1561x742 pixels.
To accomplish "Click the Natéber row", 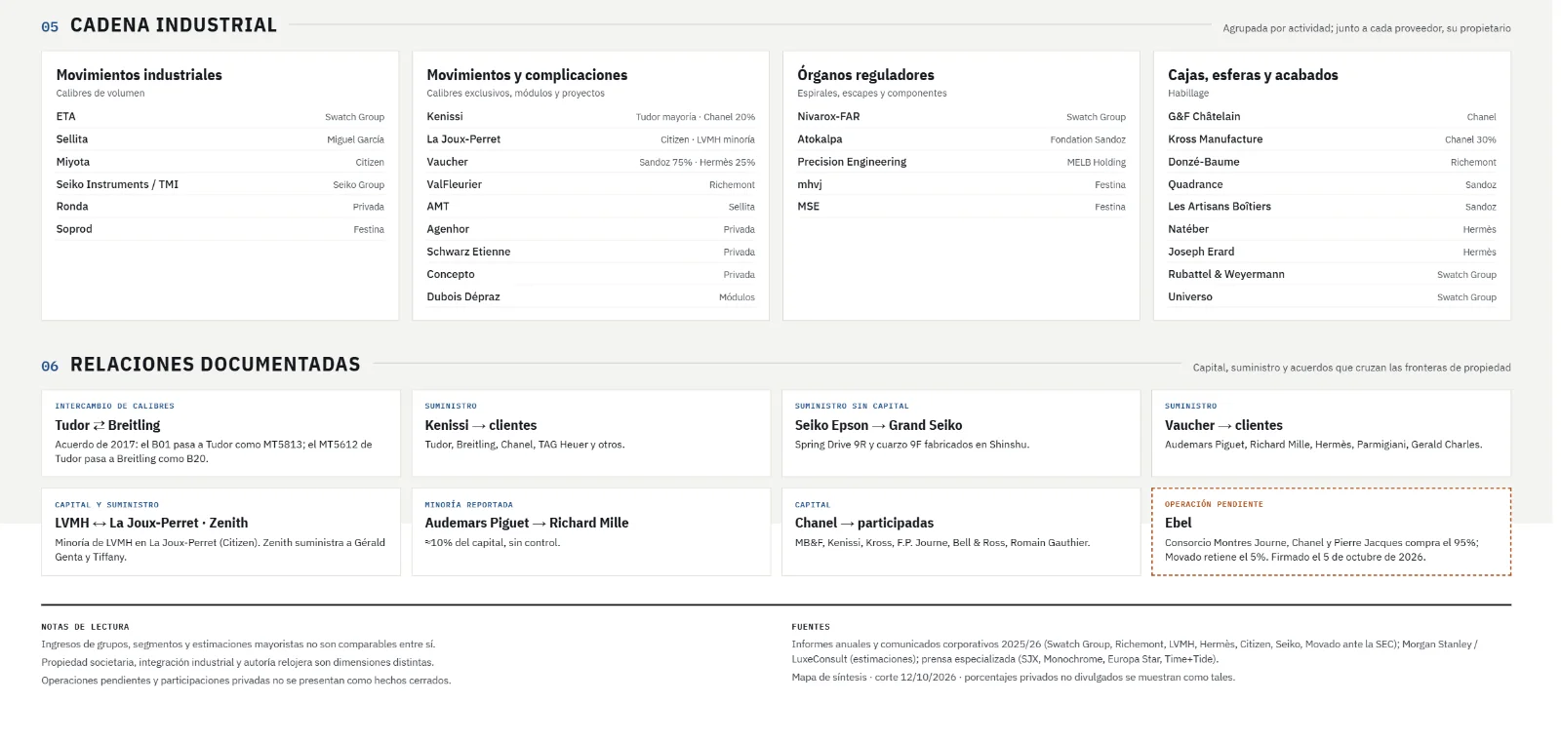I will click(x=1332, y=229).
